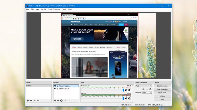Open the File menu

click(28, 9)
